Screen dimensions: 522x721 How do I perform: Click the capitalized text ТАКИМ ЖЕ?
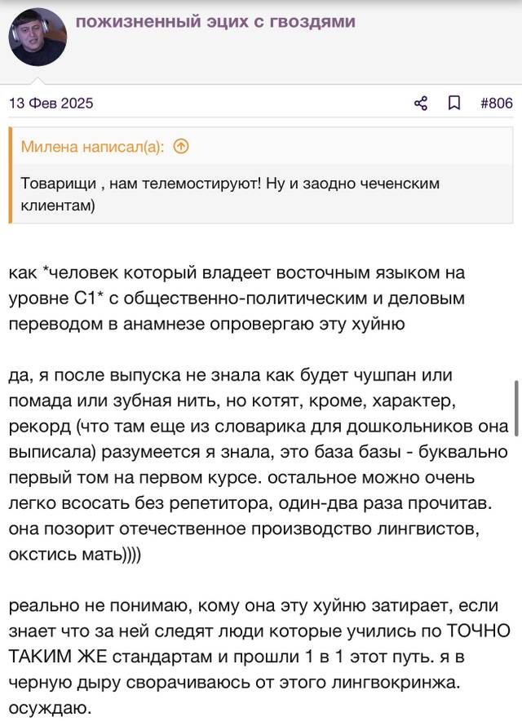tap(58, 657)
